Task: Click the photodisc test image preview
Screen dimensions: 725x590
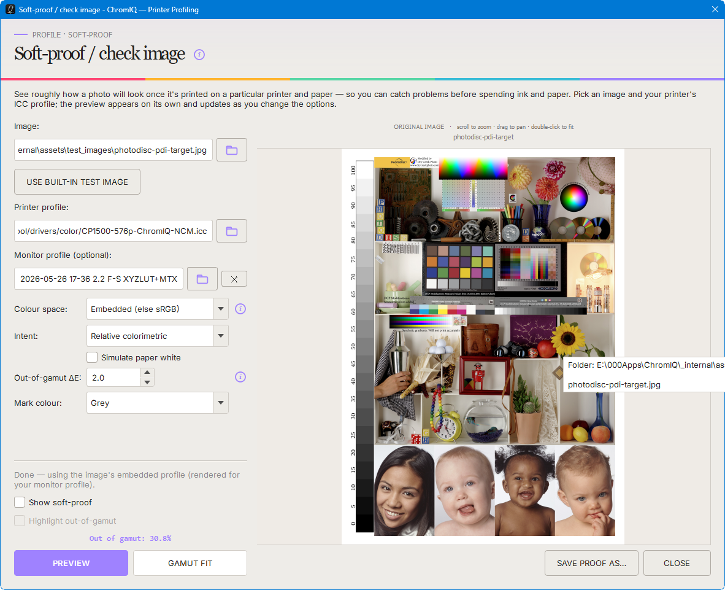Action: 483,347
